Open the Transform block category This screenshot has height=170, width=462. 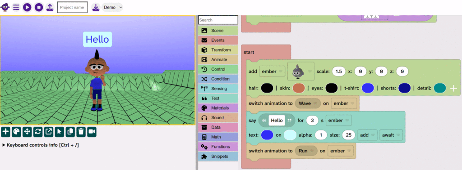(x=218, y=50)
